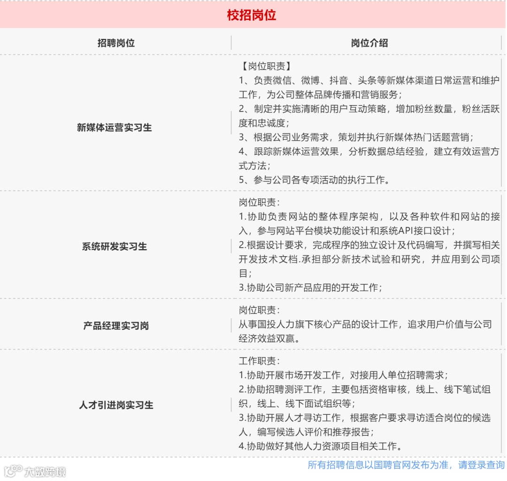Click the 产品经理实习岗 position cell
The width and height of the screenshot is (507, 481).
point(116,326)
